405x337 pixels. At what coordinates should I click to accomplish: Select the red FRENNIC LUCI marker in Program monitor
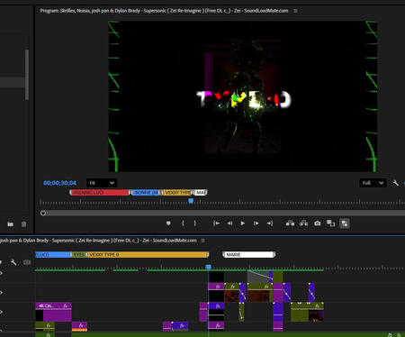tap(100, 193)
